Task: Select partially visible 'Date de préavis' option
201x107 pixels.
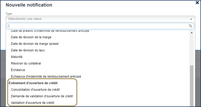Action: tap(50, 31)
